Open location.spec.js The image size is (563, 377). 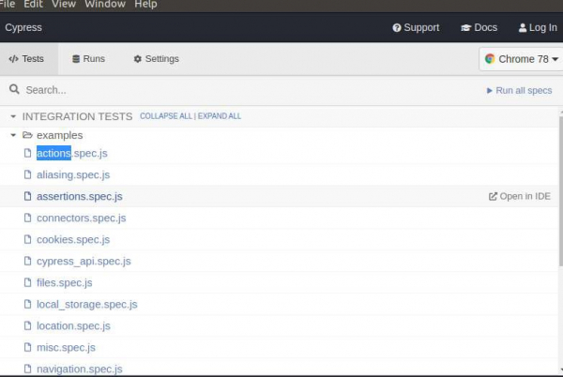73,325
